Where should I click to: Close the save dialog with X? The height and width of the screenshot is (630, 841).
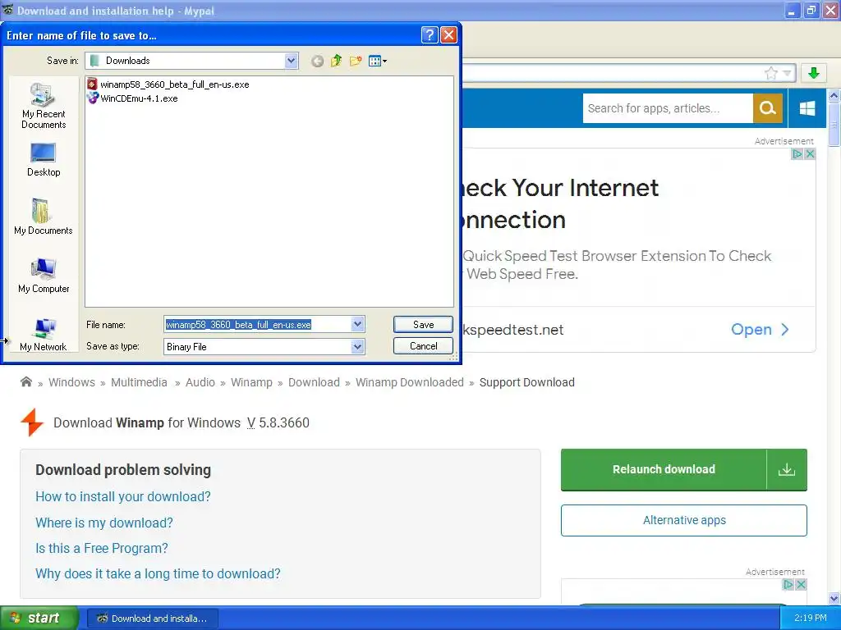point(448,35)
